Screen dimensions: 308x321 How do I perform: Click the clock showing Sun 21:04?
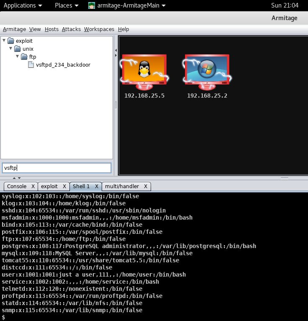point(285,5)
